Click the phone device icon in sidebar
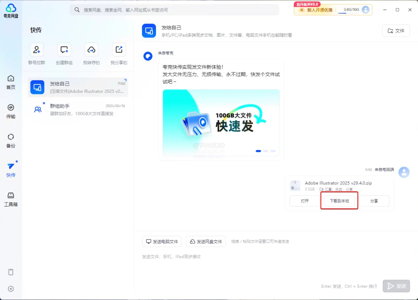418x300 pixels. tap(11, 272)
